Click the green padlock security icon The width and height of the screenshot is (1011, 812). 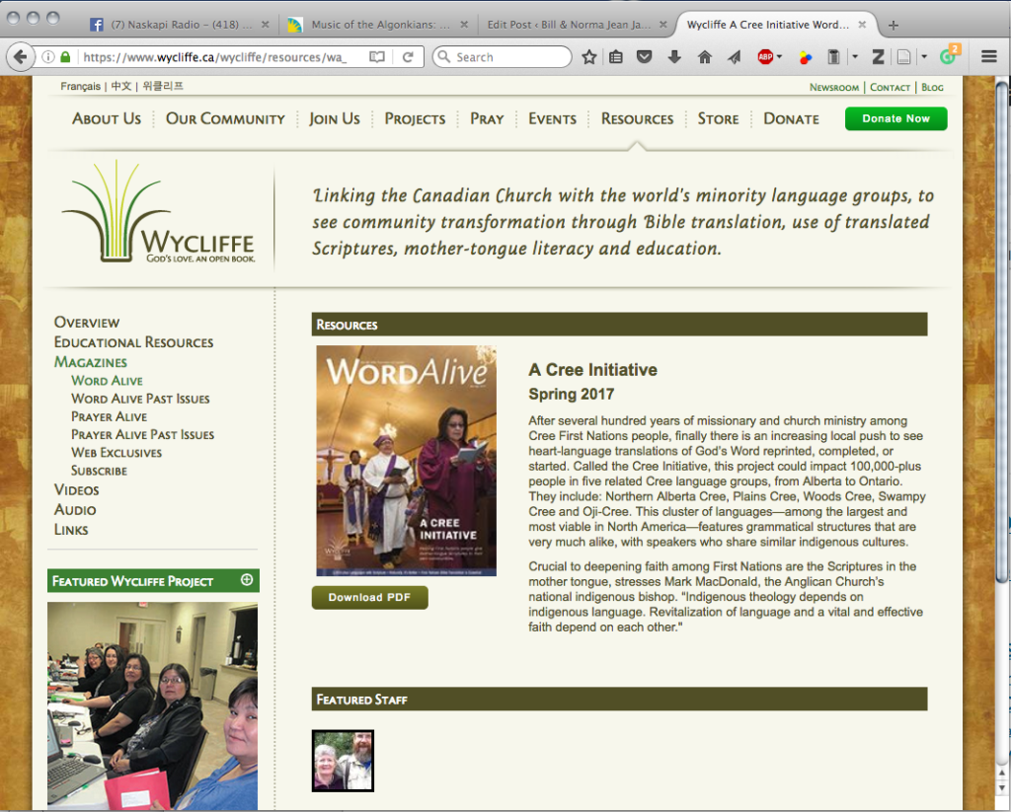(x=64, y=56)
